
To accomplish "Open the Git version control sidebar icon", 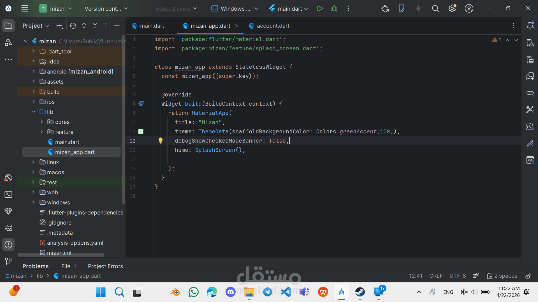I will (x=8, y=261).
